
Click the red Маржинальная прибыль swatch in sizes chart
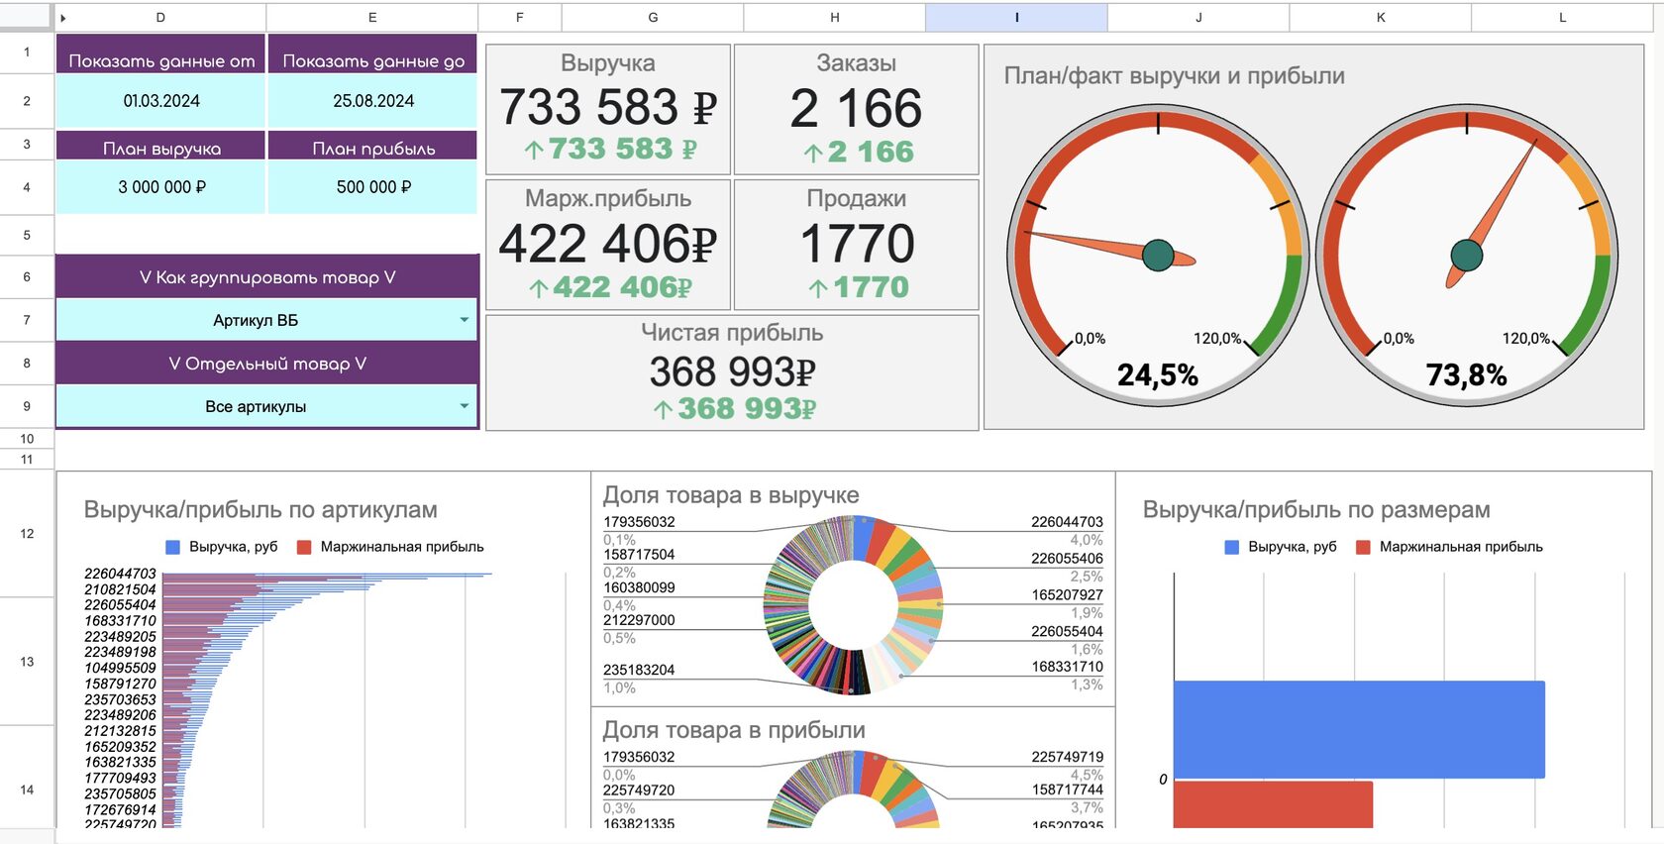tap(1363, 547)
